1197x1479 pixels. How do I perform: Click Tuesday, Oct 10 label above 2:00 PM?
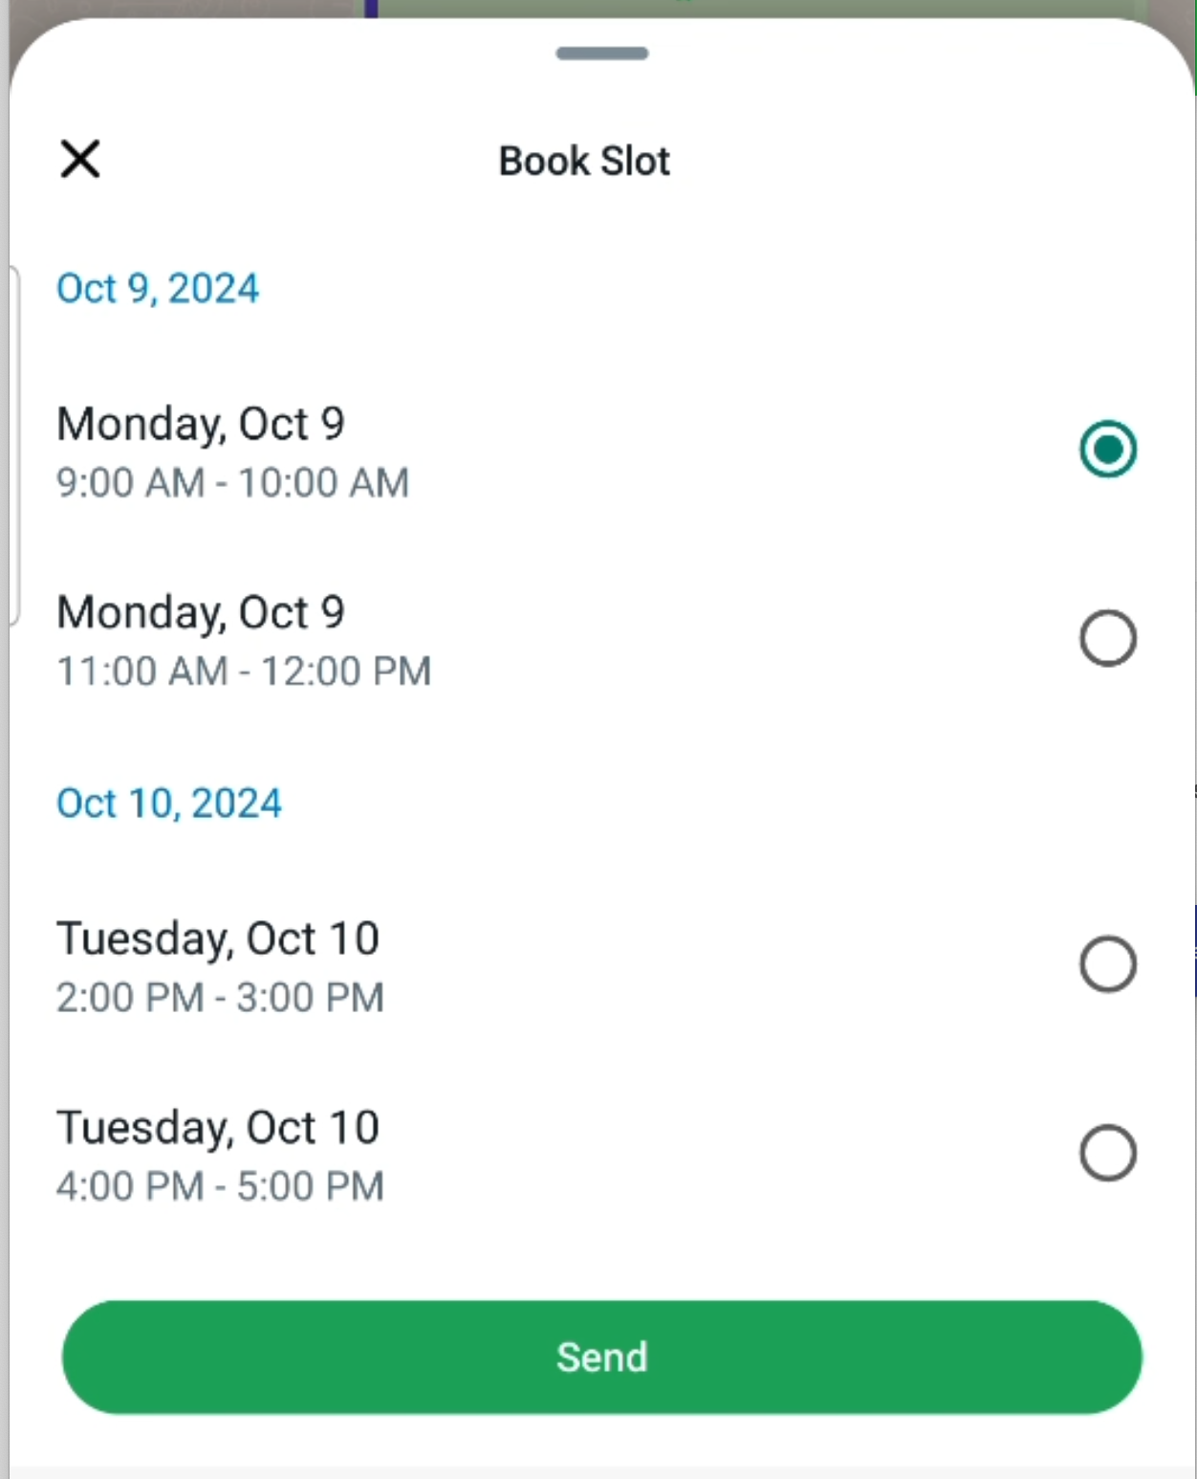[218, 938]
